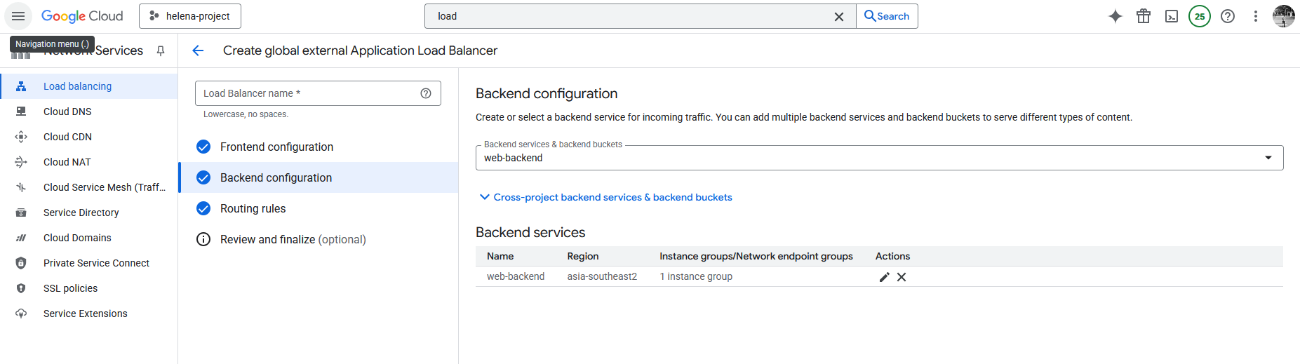
Task: Open the Gemini AI assistant sparkle icon
Action: click(x=1115, y=16)
